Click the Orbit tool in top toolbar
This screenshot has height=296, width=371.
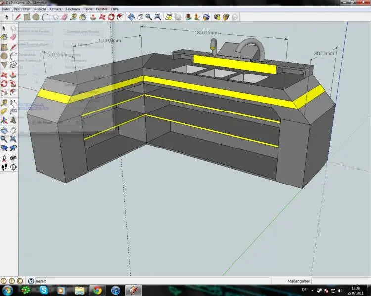pyautogui.click(x=131, y=17)
